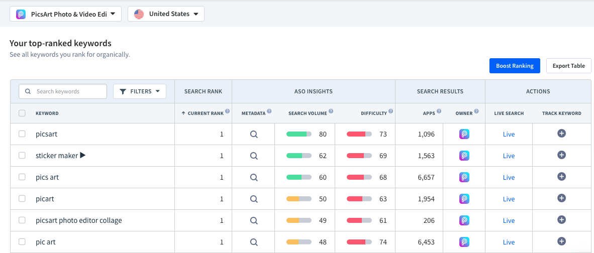This screenshot has height=253, width=594.
Task: Check the pic art keyword checkbox
Action: coord(22,241)
